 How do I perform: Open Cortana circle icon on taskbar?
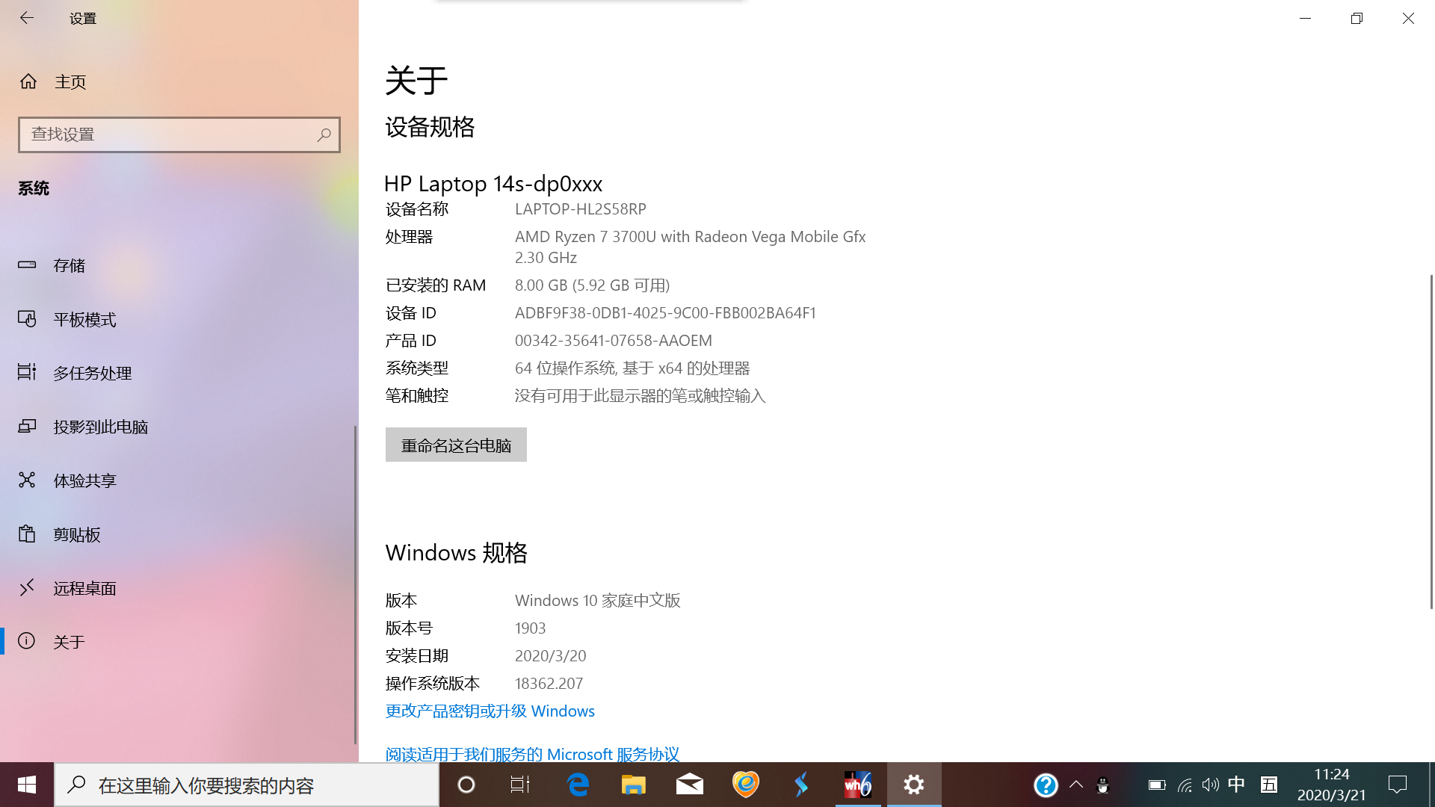click(466, 785)
